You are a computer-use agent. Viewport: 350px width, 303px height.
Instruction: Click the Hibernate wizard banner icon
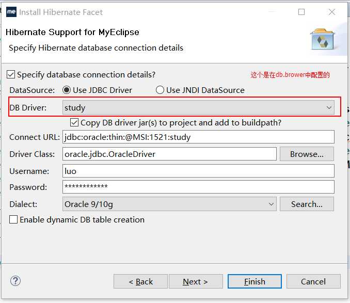(322, 40)
